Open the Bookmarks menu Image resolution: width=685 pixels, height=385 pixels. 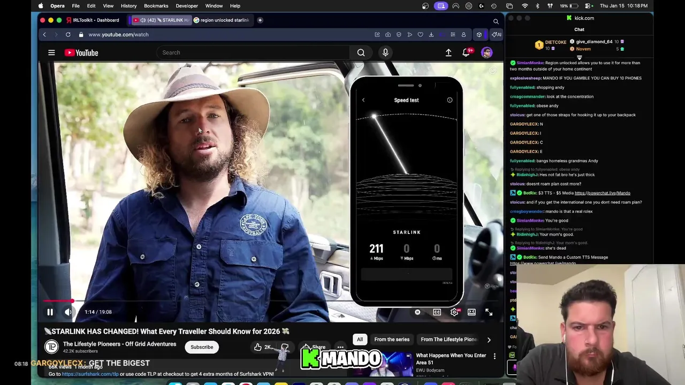156,6
